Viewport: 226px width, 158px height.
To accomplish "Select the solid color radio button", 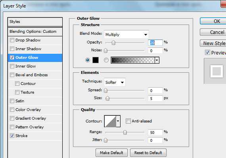I will [88, 60].
